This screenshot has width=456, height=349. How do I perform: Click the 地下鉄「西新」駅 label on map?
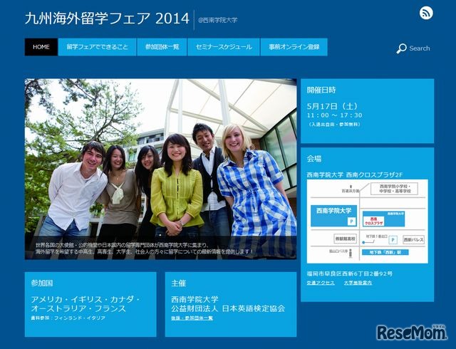click(x=385, y=252)
